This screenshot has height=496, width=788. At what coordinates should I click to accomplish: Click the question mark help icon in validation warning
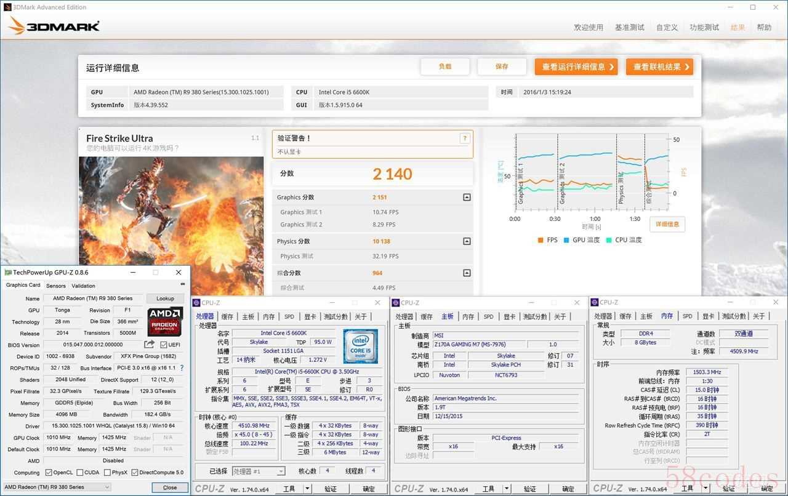[465, 138]
